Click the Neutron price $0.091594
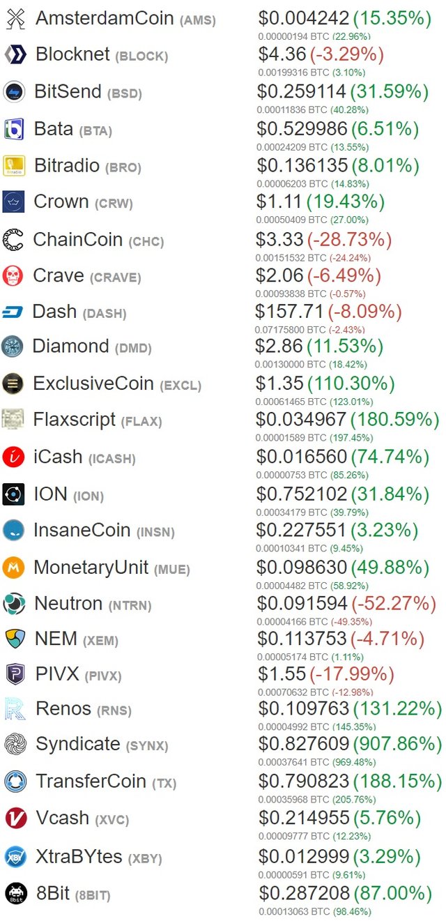The image size is (446, 921). [302, 603]
